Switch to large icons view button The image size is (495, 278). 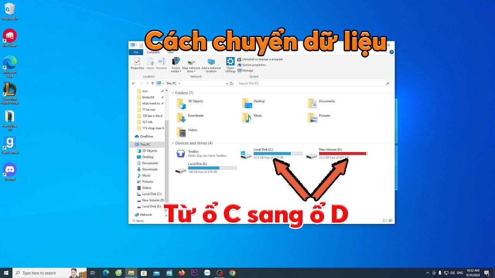391,220
